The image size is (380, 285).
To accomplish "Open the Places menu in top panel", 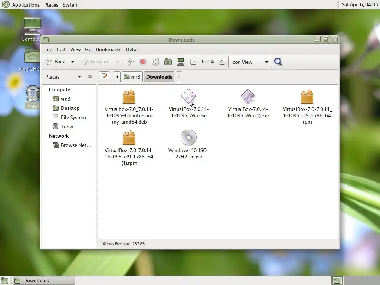I will pyautogui.click(x=51, y=5).
